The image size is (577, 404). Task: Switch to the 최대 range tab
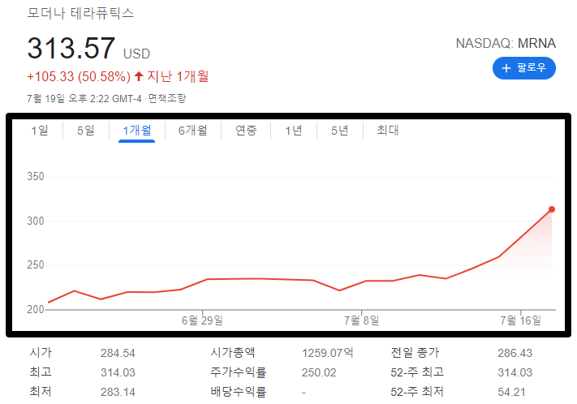(x=387, y=131)
